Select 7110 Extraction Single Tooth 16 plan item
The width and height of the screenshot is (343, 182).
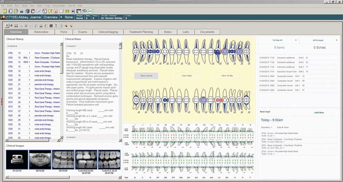(299, 71)
